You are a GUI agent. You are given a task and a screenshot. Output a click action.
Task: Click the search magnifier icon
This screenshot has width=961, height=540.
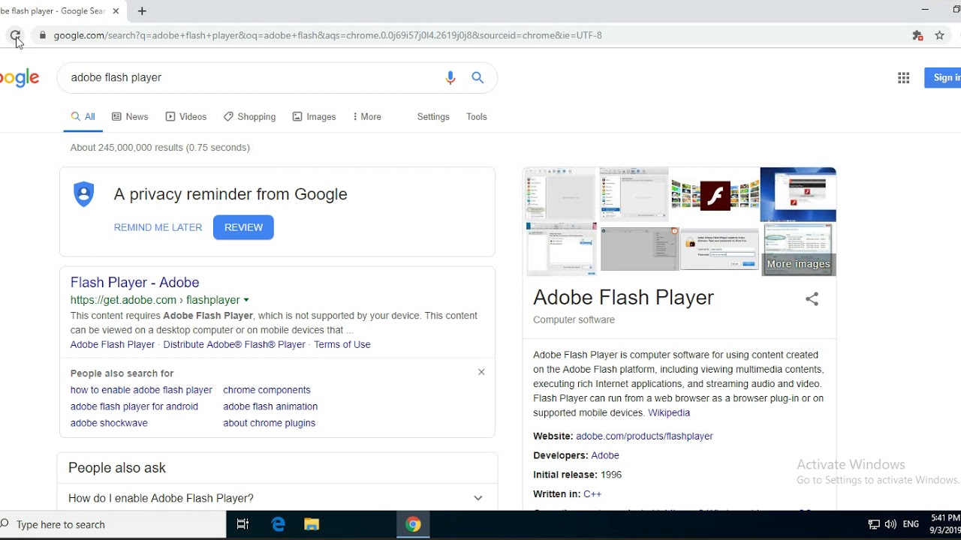click(477, 77)
